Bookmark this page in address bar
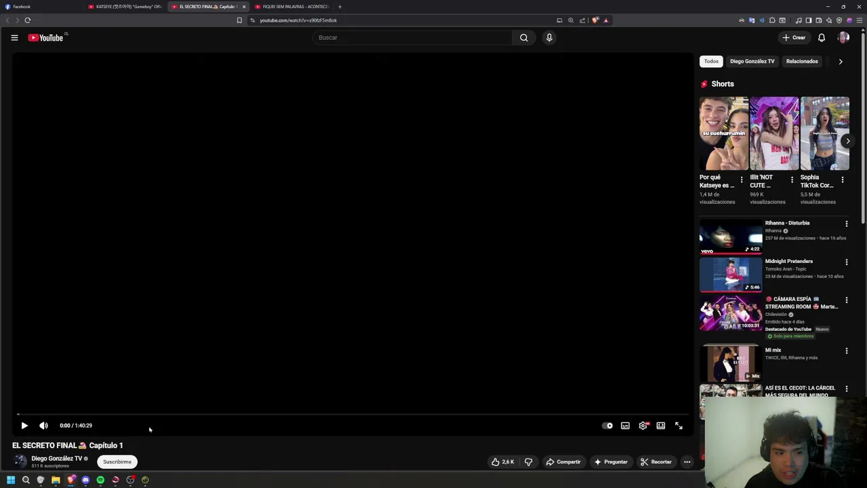The height and width of the screenshot is (488, 867). (x=239, y=20)
